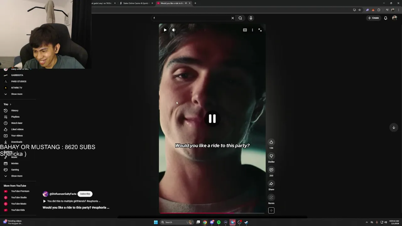This screenshot has width=402, height=226.
Task: Dislike the Short
Action: [x=271, y=156]
